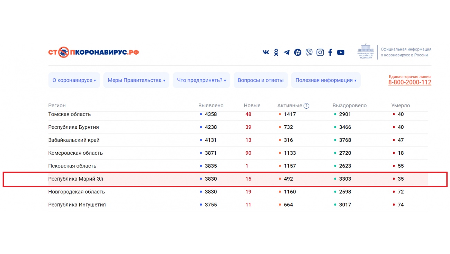Viewport: 450px width, 254px height.
Task: Open the Instagram icon
Action: (320, 52)
